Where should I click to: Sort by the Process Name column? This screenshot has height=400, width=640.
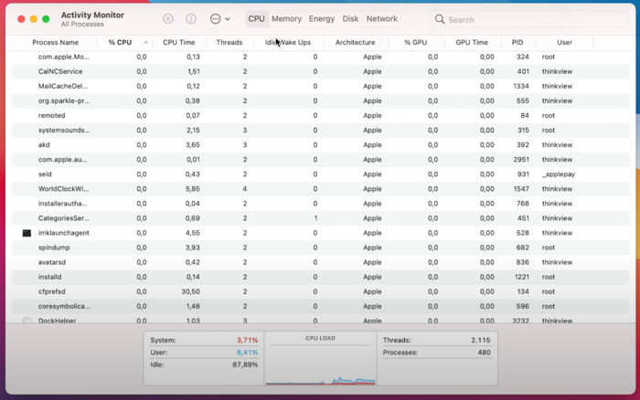coord(55,42)
